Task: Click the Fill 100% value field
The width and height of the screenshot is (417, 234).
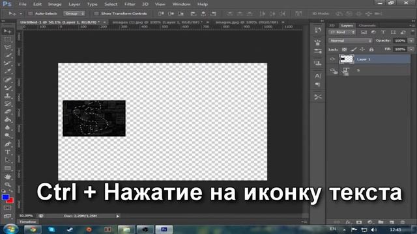Action: (400, 49)
